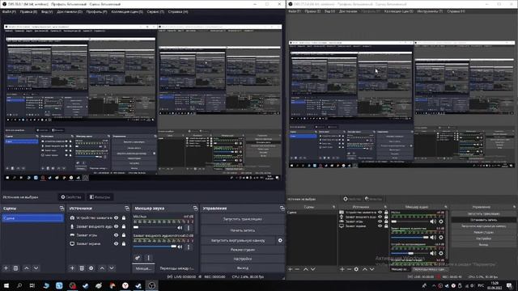Add a source in left OBS window
The image size is (518, 291).
(x=72, y=268)
